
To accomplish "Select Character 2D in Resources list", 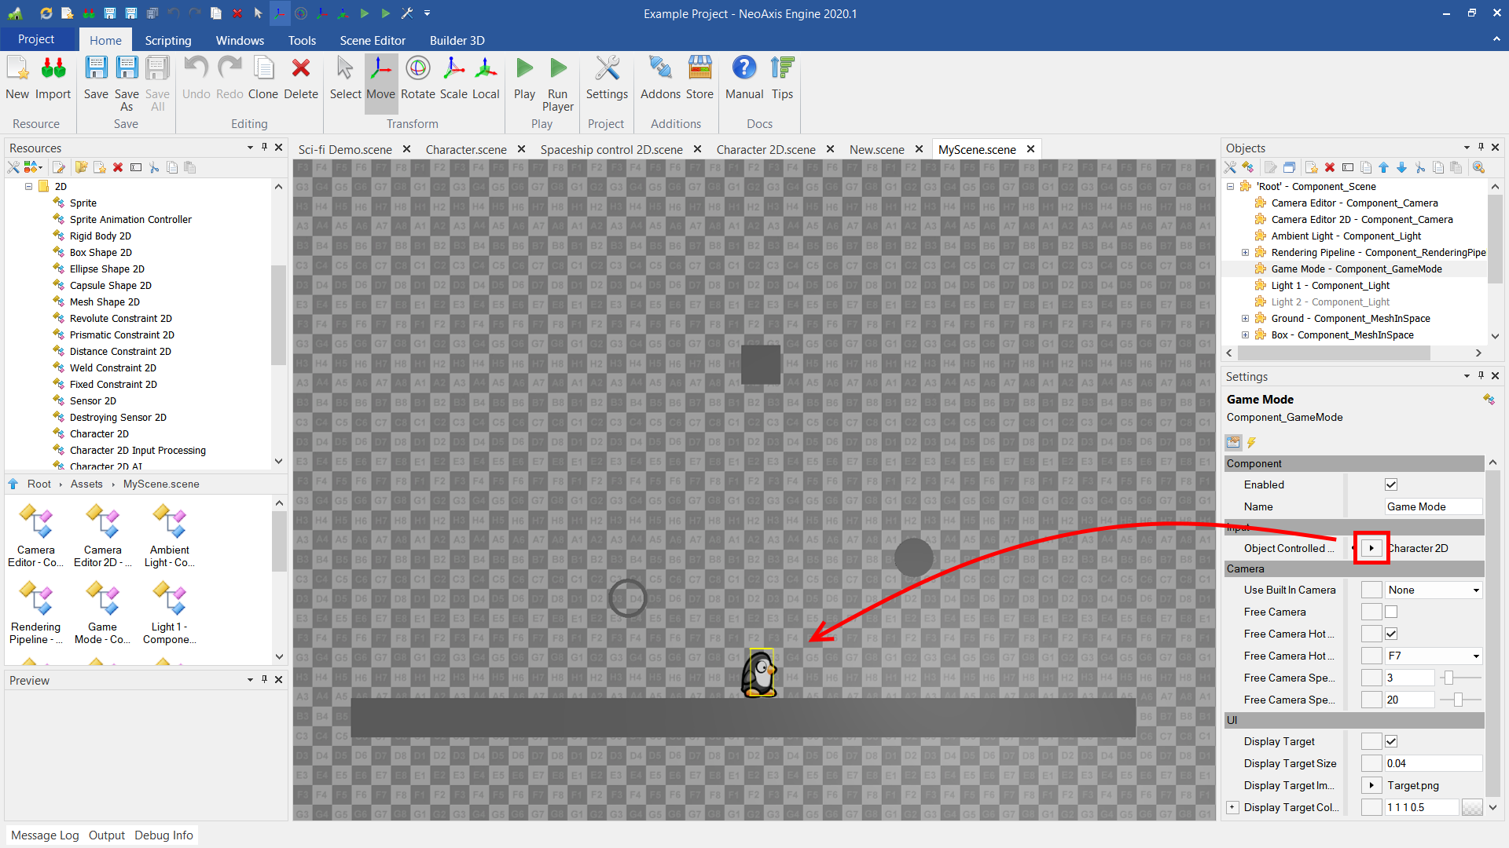I will 99,433.
